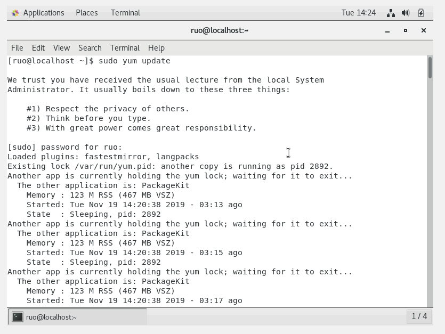
Task: Select the ruo@localhost:~ taskbar window button
Action: [x=77, y=317]
